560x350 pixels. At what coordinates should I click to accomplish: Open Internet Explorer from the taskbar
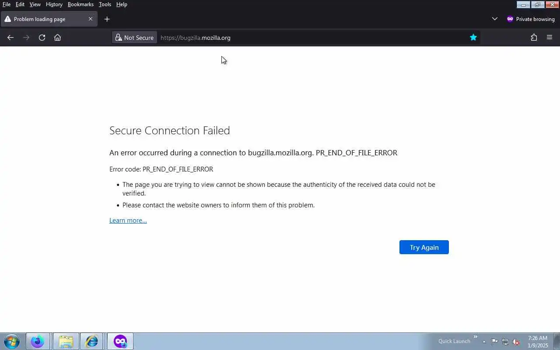[92, 341]
